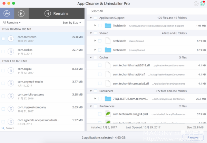Check the com.sogou checkbox
The image size is (207, 143).
[3, 70]
